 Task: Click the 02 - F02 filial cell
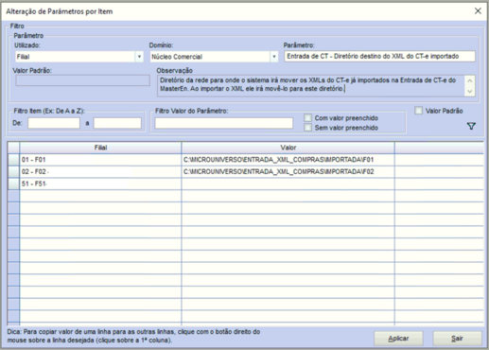coord(100,172)
